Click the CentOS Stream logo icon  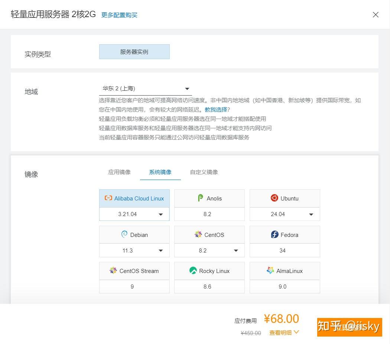click(113, 270)
